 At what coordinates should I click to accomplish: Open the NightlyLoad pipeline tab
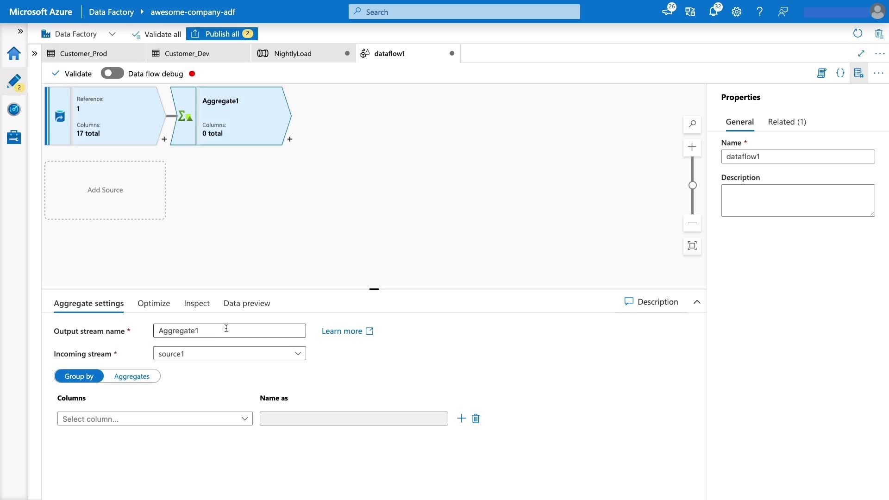(x=293, y=53)
